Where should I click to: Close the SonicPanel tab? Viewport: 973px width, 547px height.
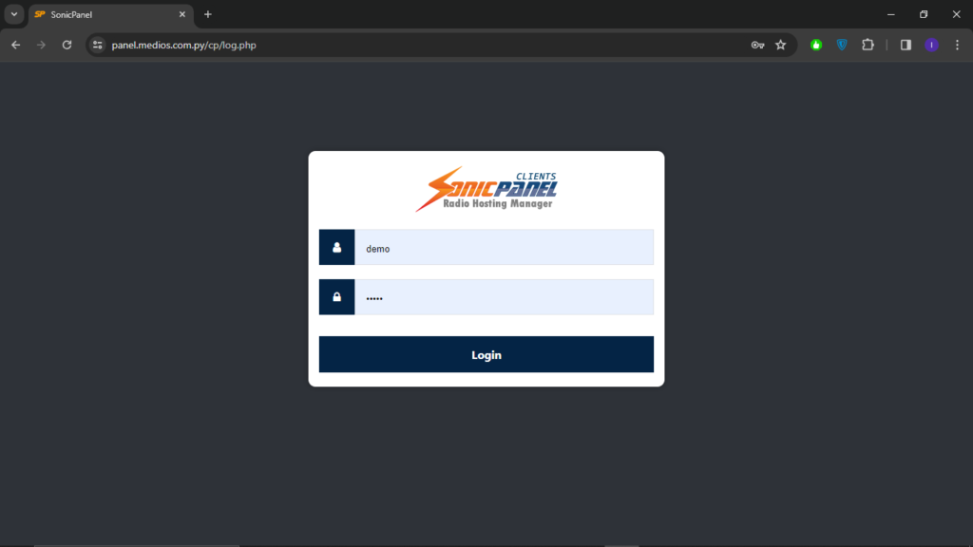tap(181, 14)
